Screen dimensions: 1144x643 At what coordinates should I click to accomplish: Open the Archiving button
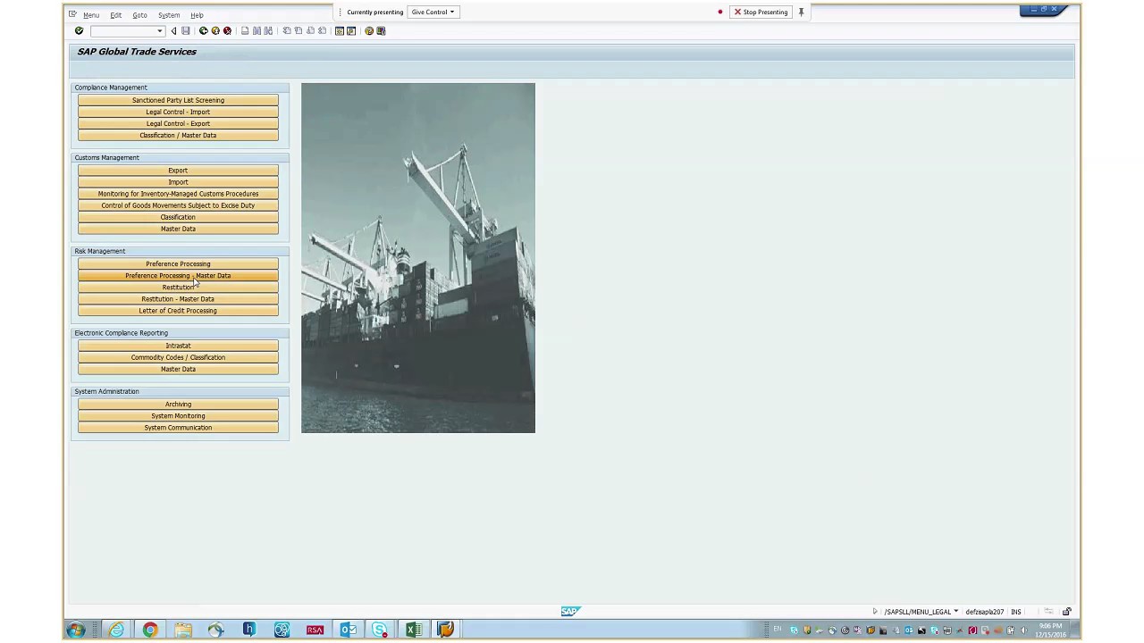pyautogui.click(x=178, y=404)
